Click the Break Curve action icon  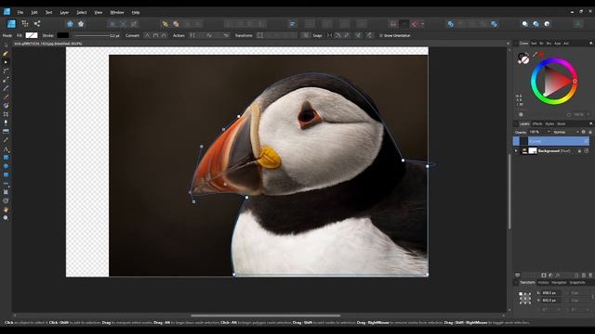192,35
